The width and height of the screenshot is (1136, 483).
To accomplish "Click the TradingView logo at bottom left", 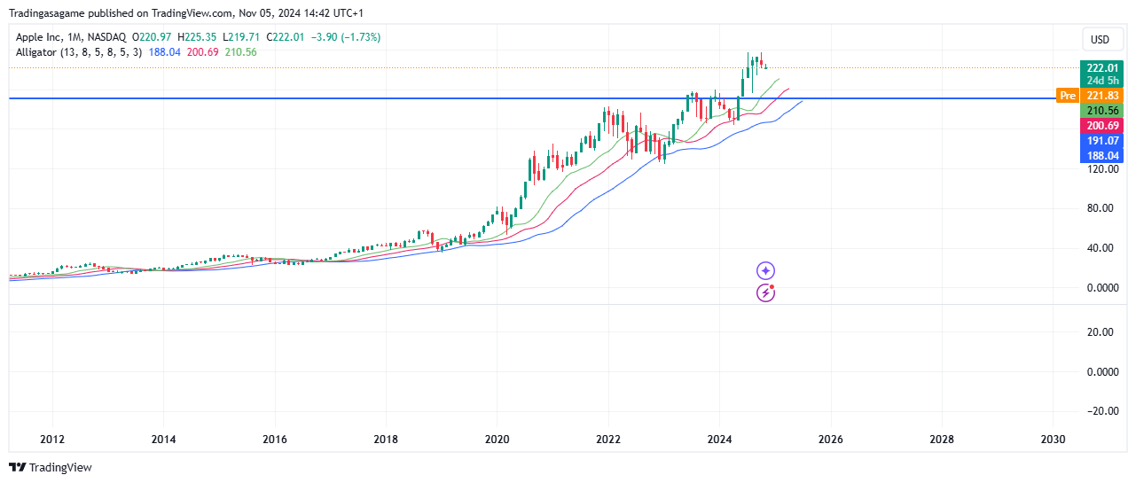I will coord(51,467).
